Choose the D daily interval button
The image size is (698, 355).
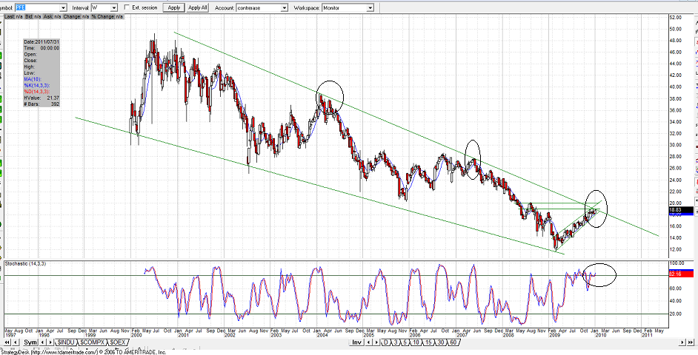(x=385, y=342)
